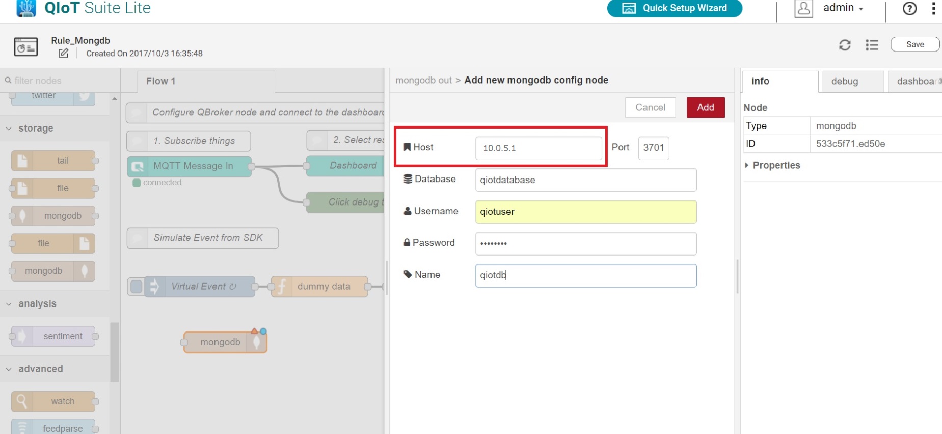Select the feedparse advanced node
942x434 pixels.
pos(53,427)
